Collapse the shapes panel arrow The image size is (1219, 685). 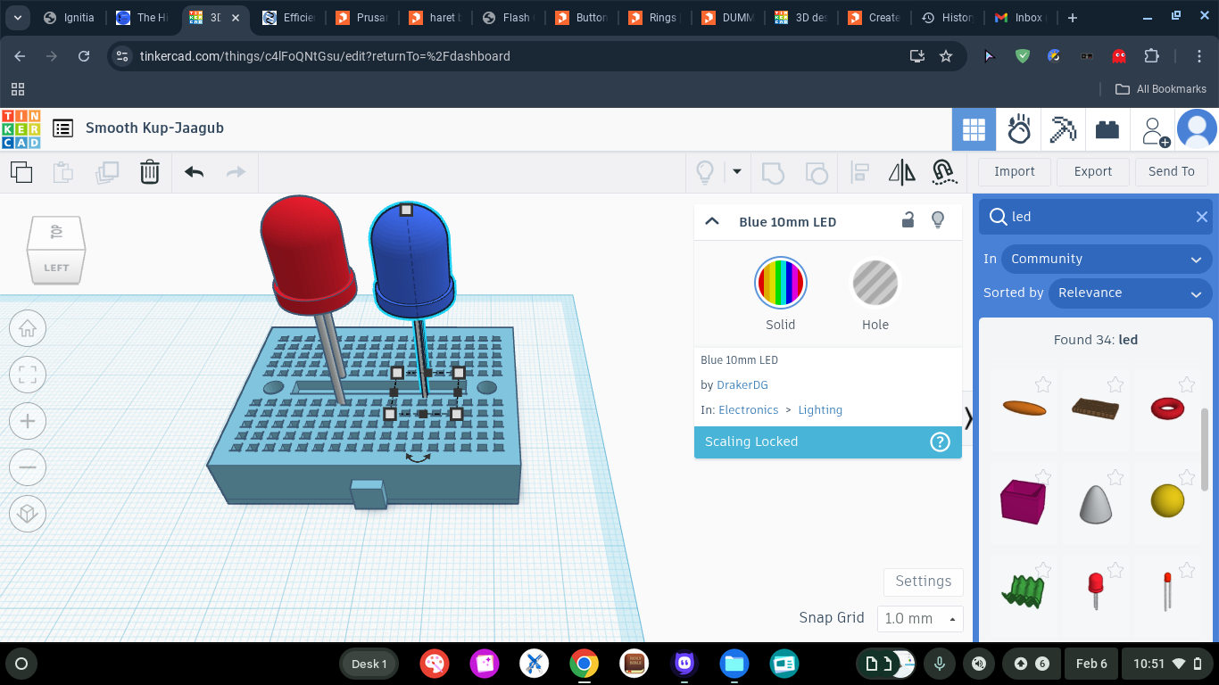(x=968, y=418)
